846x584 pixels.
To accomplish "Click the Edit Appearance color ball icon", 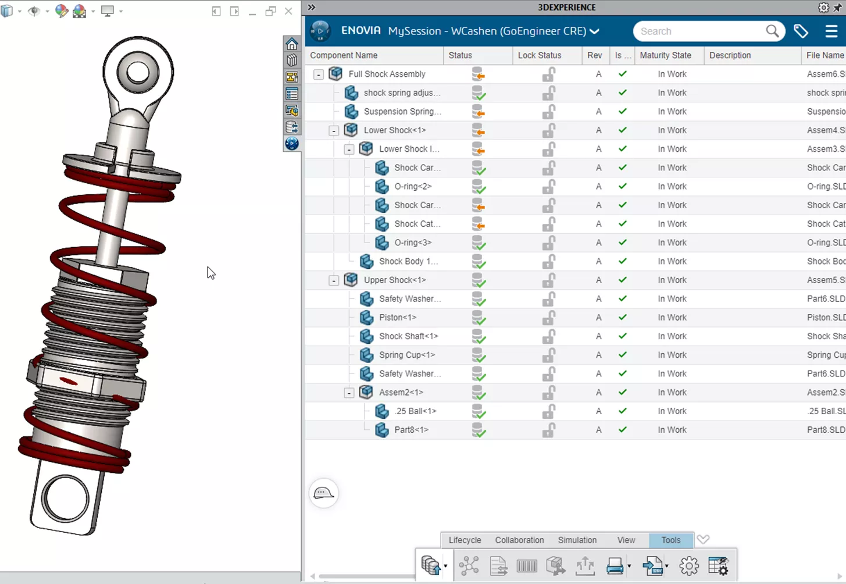I will (x=61, y=11).
